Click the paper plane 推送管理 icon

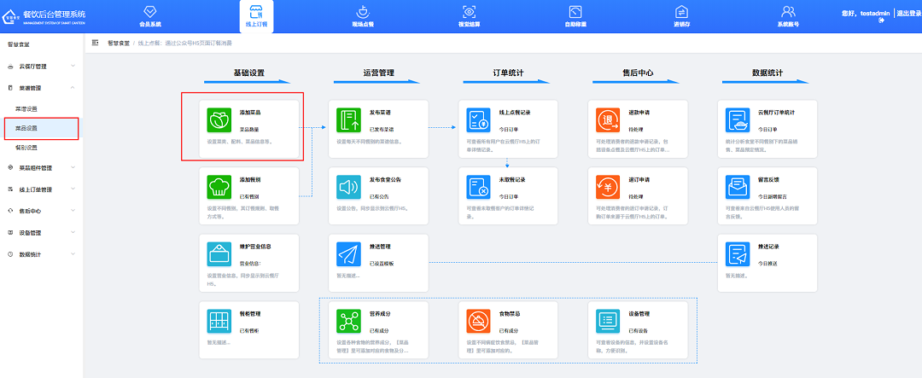coord(350,253)
